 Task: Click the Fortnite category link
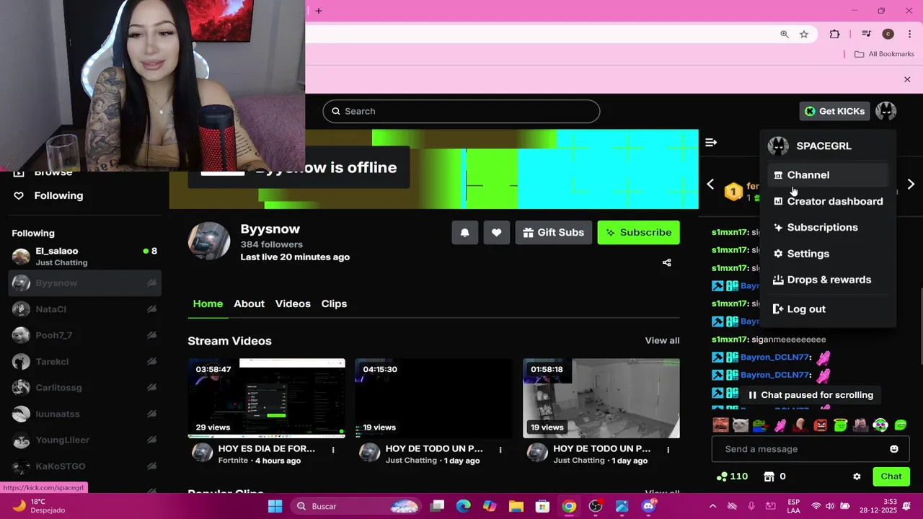point(233,461)
